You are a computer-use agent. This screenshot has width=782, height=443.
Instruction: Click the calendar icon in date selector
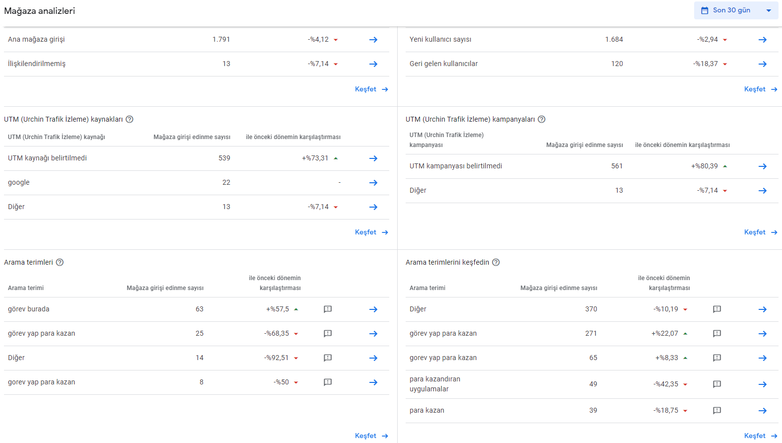pyautogui.click(x=705, y=10)
